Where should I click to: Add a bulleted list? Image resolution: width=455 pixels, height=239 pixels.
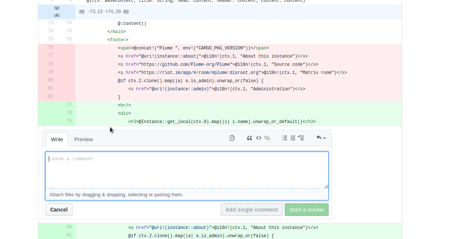(285, 138)
